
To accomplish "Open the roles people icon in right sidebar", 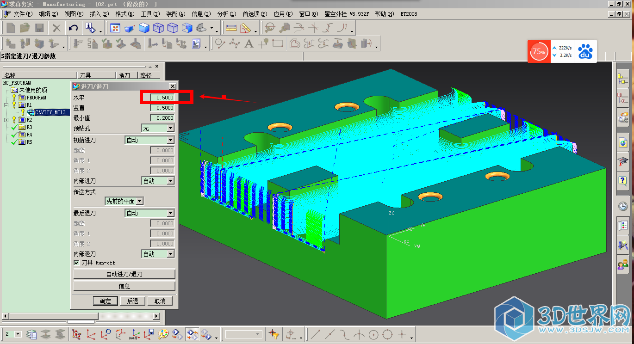I will (x=623, y=265).
